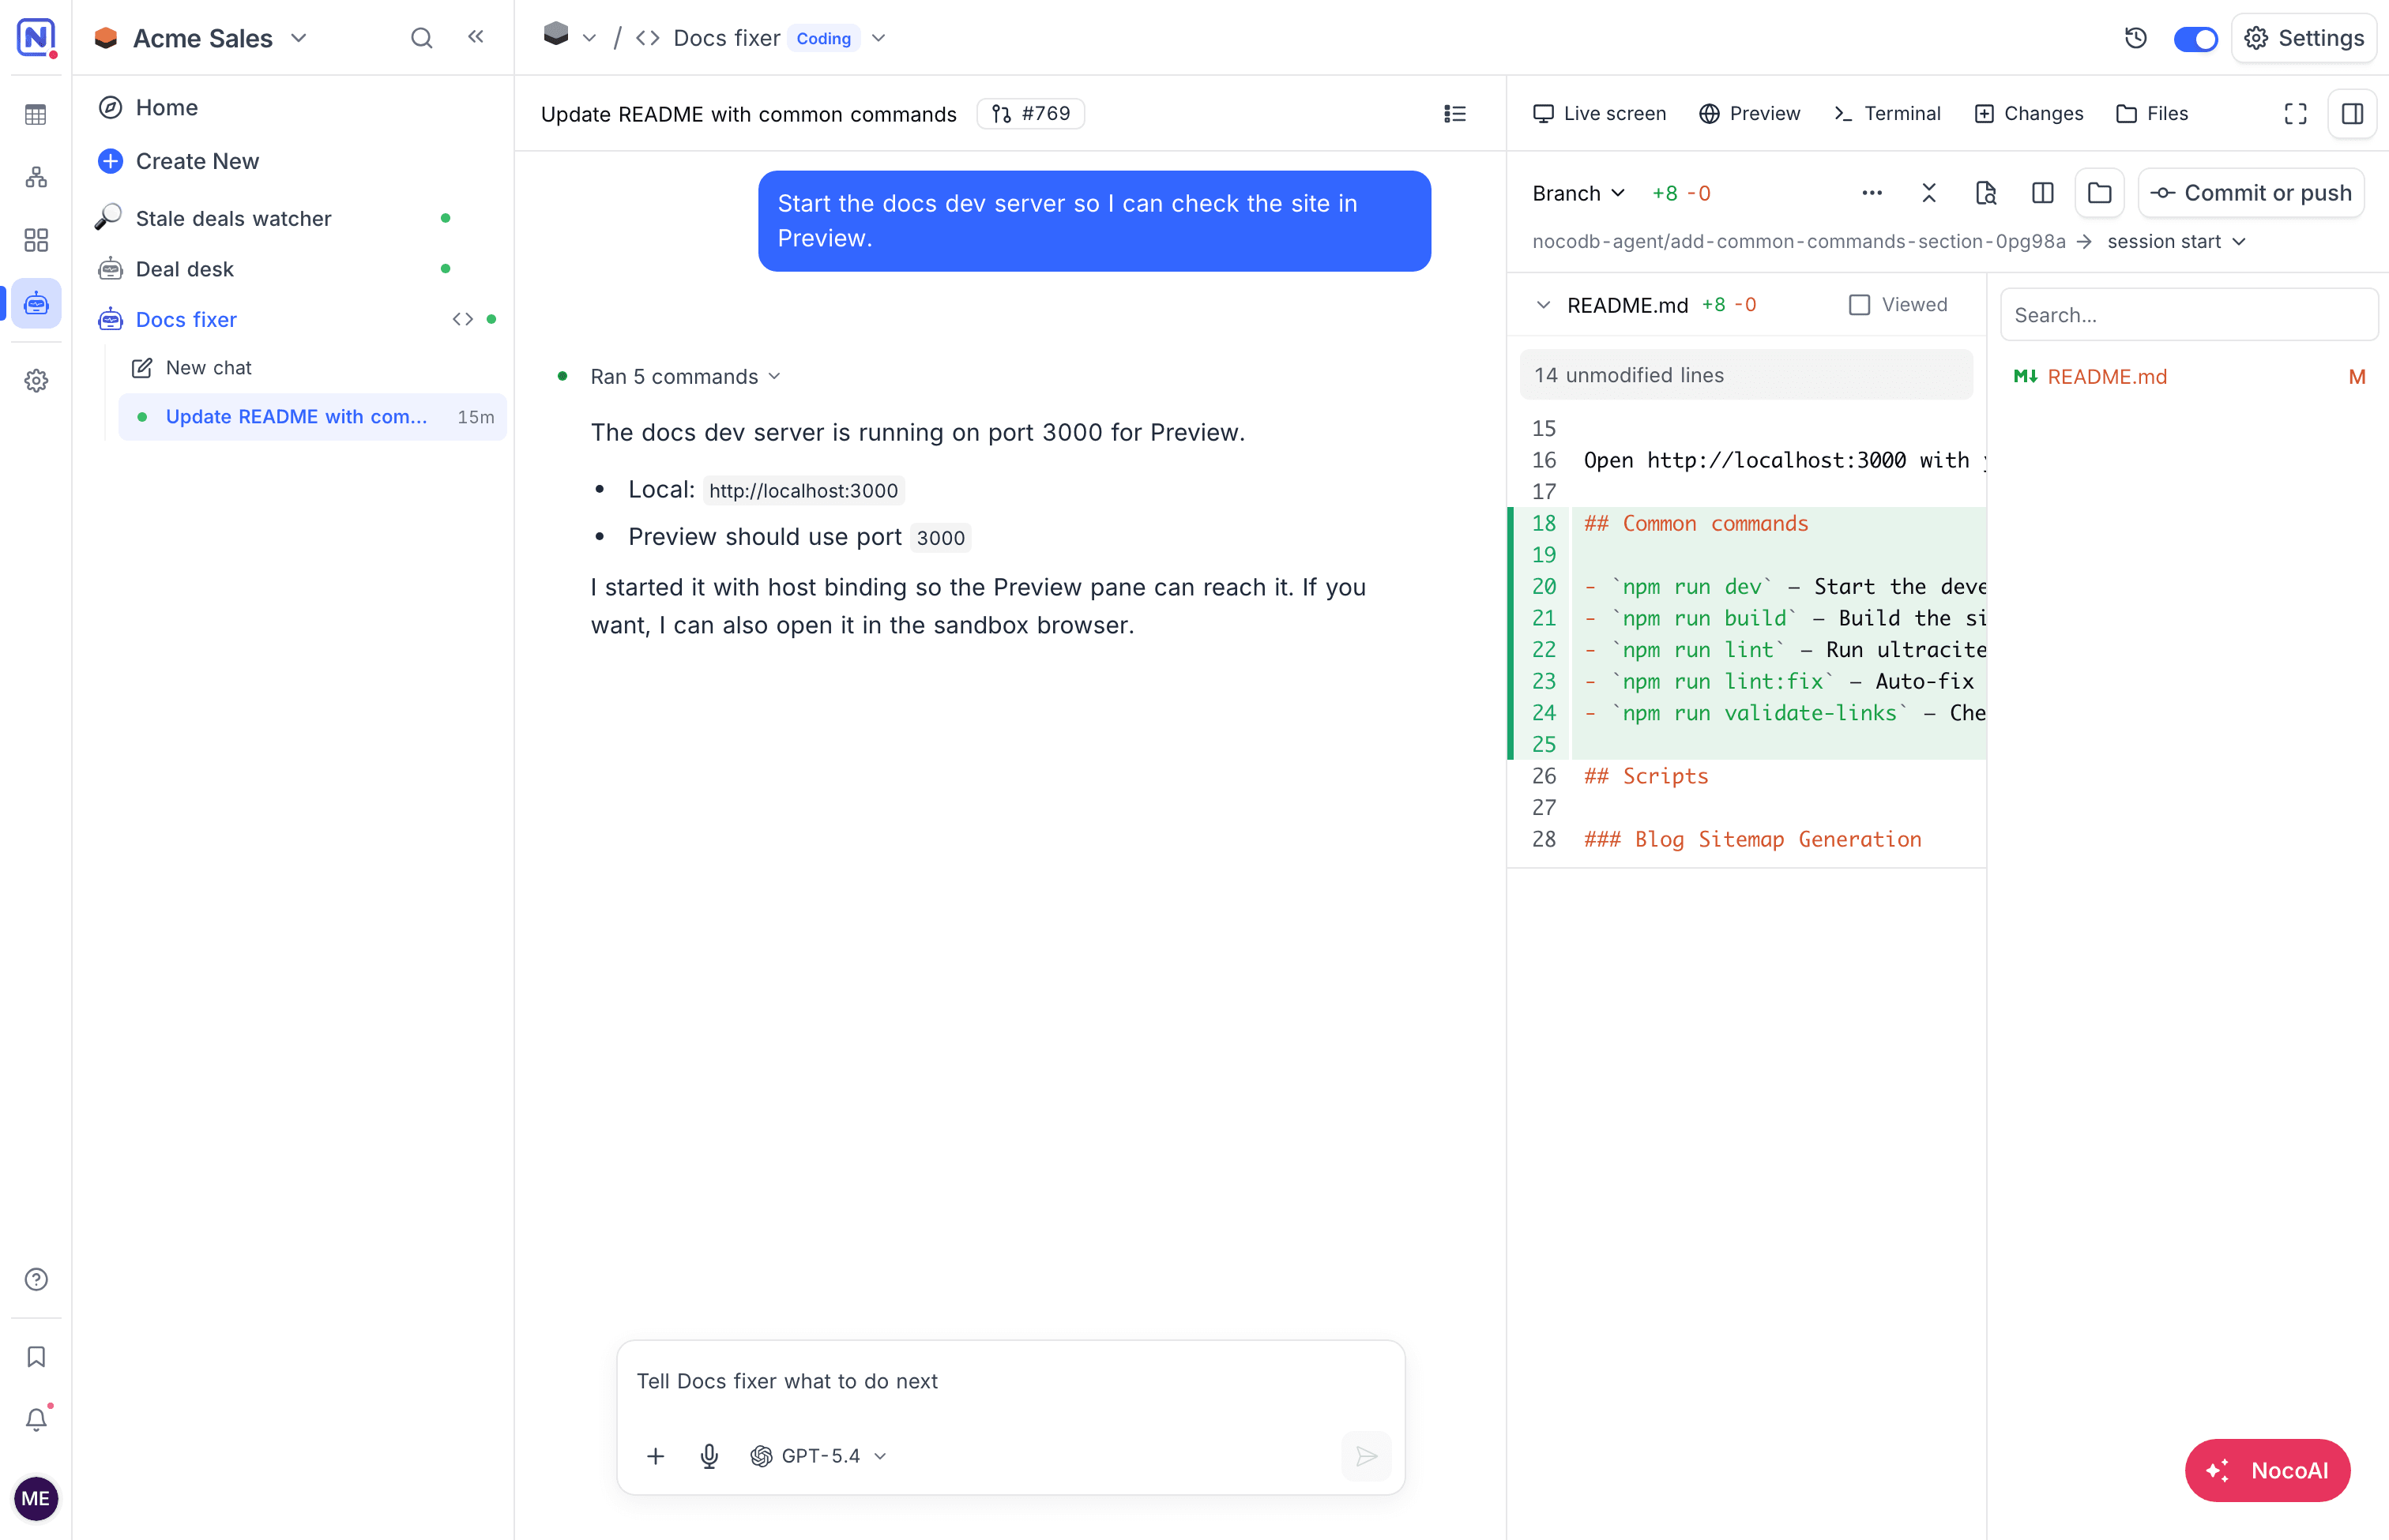
Task: Open the gear icon in the left rail
Action: click(36, 381)
